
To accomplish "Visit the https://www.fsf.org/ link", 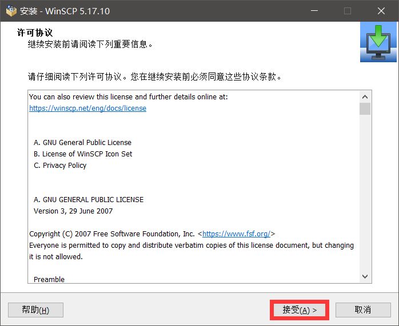I will 236,234.
